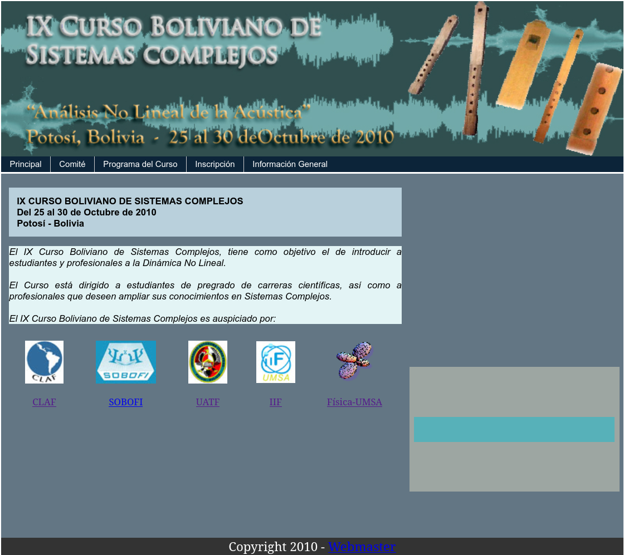Follow the SOBOFI text link

125,402
